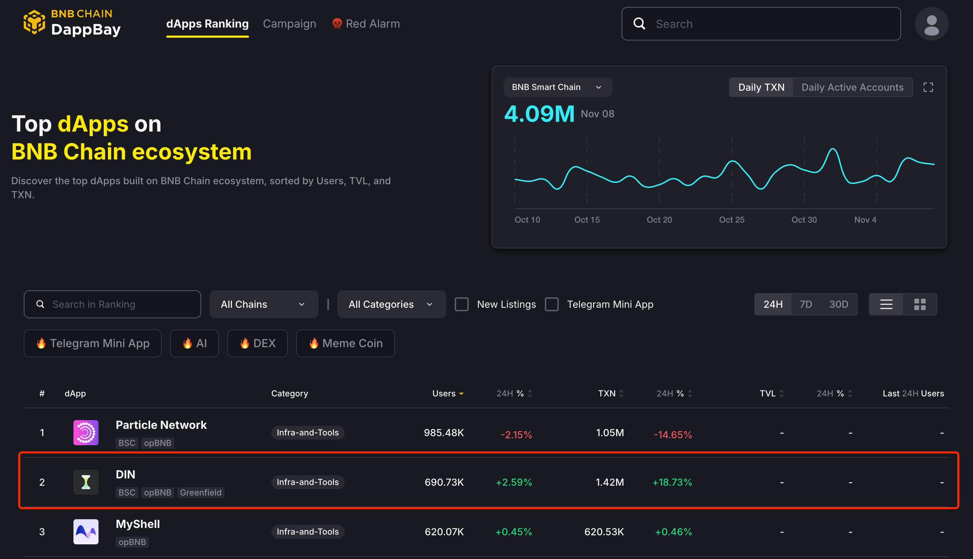
Task: Expand chart to fullscreen
Action: 928,87
